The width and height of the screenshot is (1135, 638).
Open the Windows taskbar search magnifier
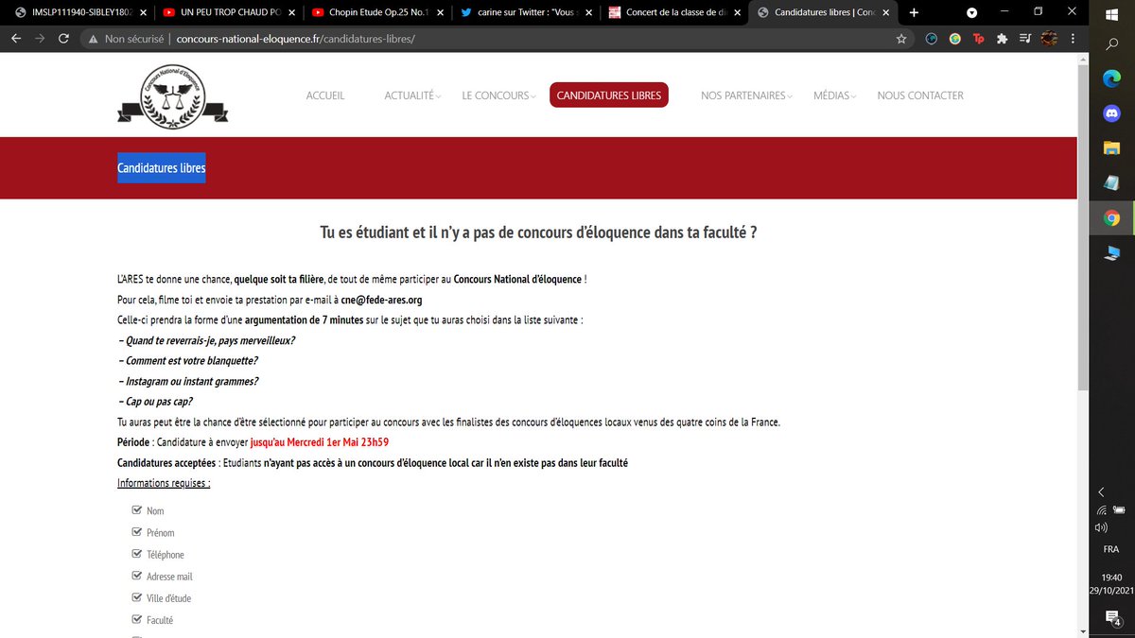coord(1111,44)
